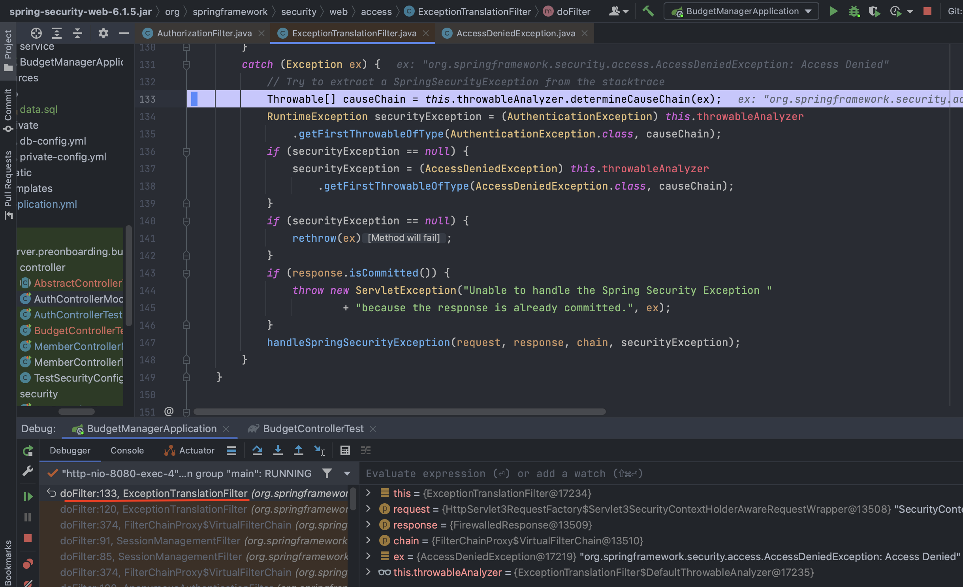Run with Coverage shield icon
Viewport: 963px width, 587px height.
[x=875, y=11]
